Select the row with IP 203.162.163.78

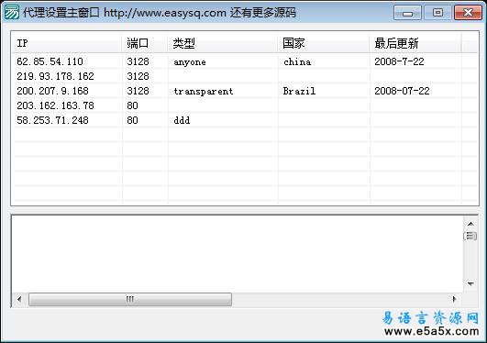click(245, 105)
